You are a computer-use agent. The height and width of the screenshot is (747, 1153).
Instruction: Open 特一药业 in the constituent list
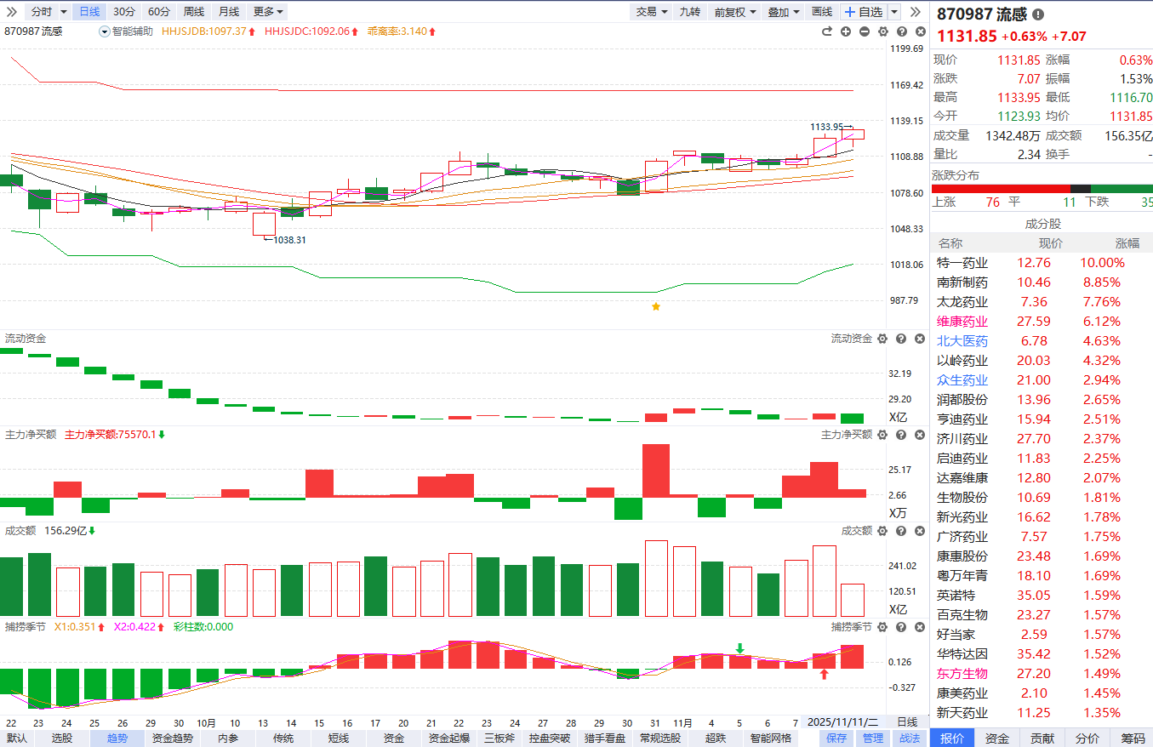point(962,263)
